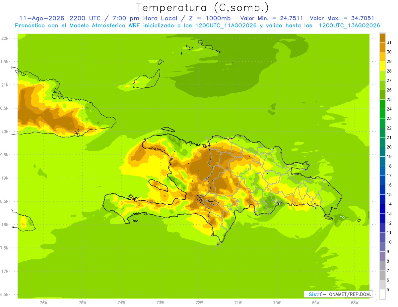Click the "Valor Min. = 24.7511" readout
398x307 pixels.
pyautogui.click(x=272, y=18)
